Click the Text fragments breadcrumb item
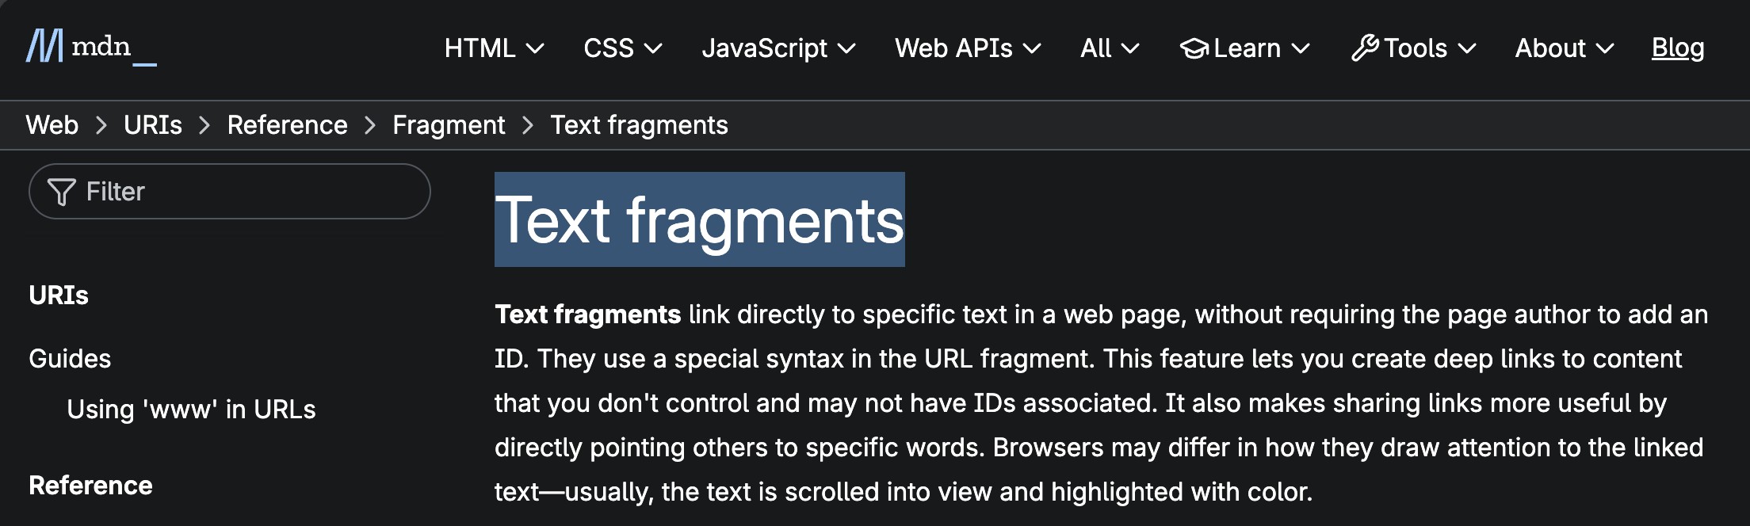Screen dimensions: 1750x526 pyautogui.click(x=639, y=125)
